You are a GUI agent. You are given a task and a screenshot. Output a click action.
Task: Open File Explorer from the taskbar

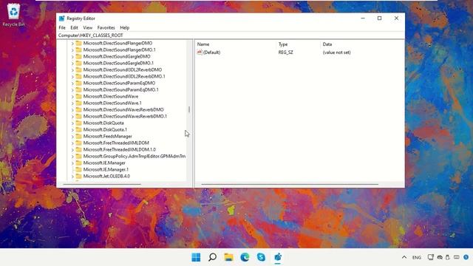(228, 257)
